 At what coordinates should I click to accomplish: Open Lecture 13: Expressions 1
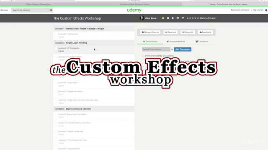94,148
